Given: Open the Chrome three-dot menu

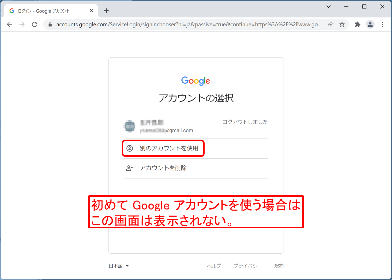Looking at the screenshot, I should pyautogui.click(x=383, y=25).
